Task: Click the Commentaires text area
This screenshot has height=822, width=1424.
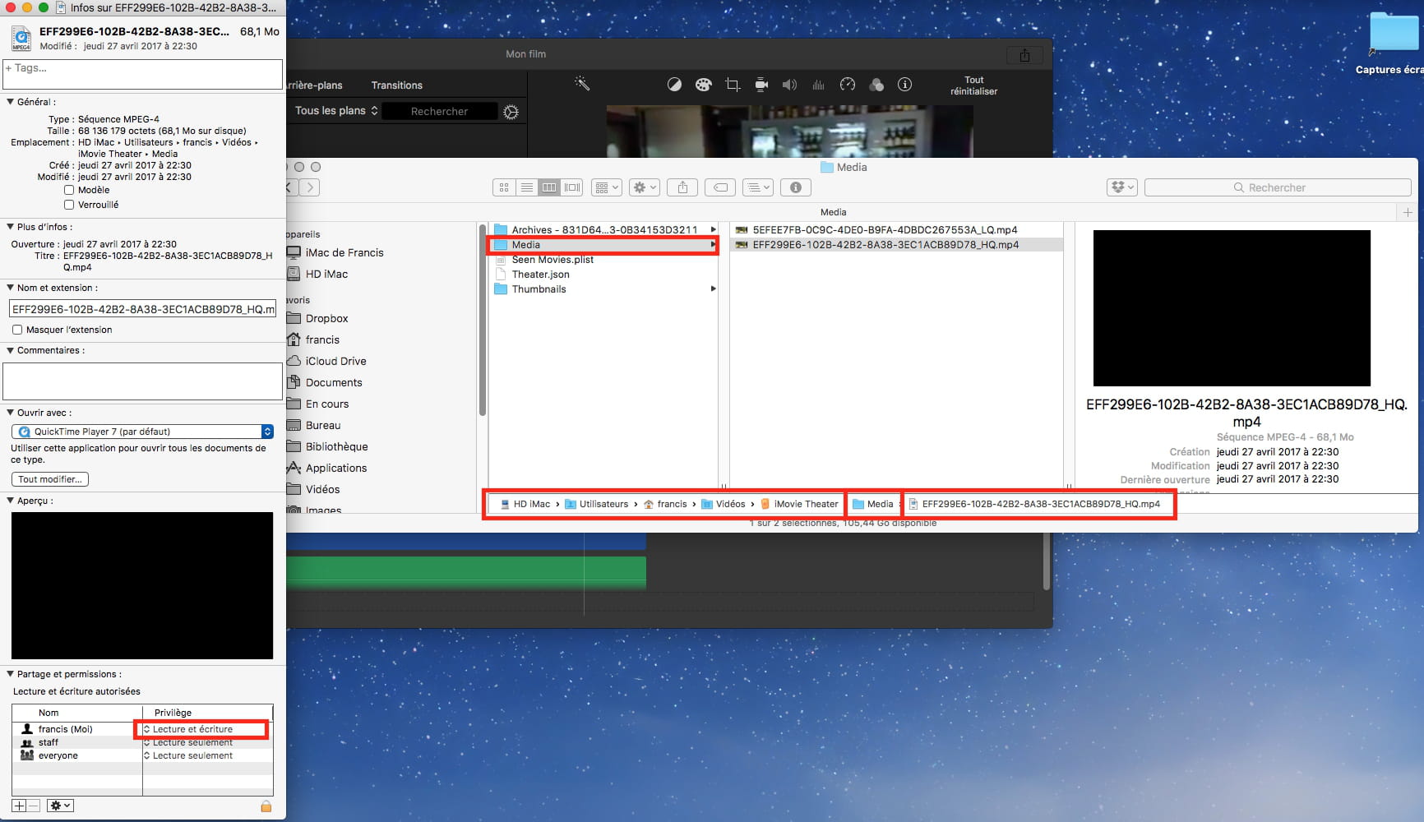Action: point(142,381)
